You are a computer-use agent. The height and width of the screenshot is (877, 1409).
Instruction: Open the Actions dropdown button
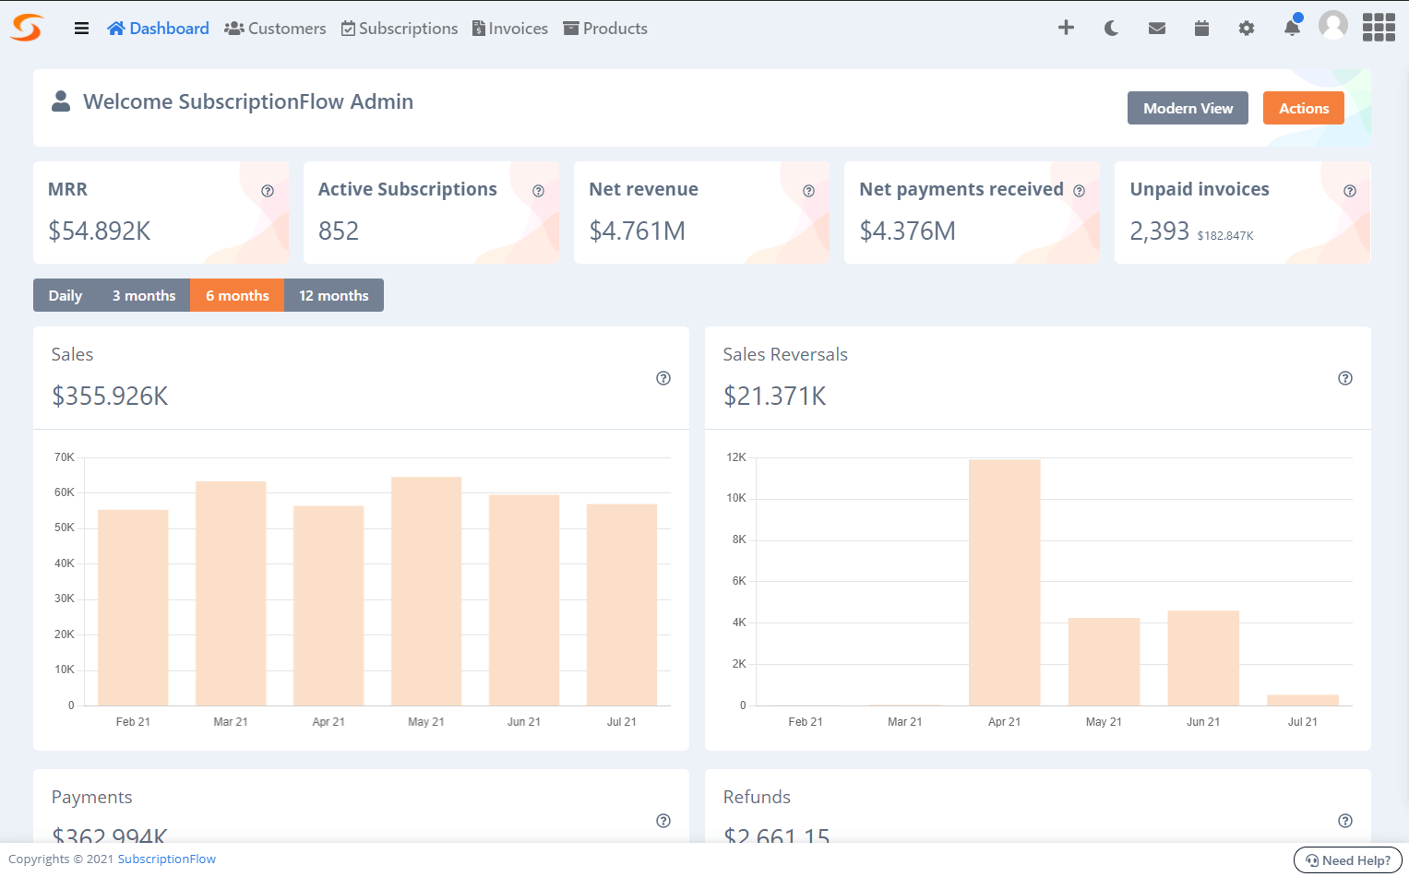[1303, 108]
